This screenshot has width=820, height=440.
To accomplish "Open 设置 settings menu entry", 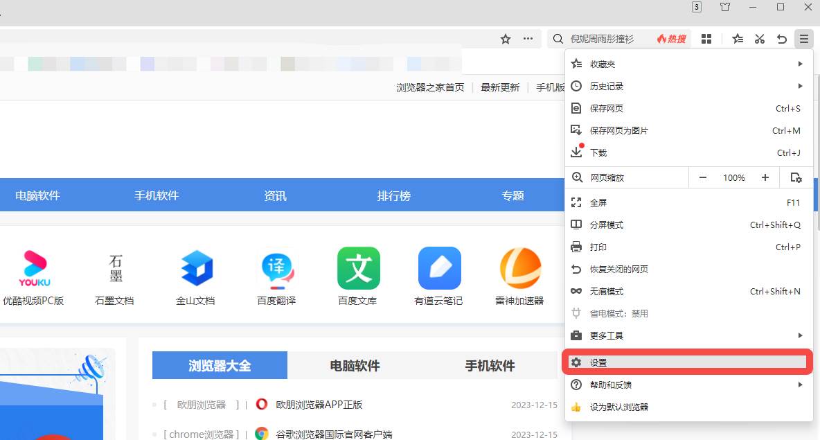I will [x=687, y=362].
